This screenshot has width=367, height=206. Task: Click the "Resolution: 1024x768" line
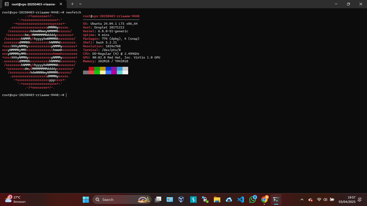point(102,46)
